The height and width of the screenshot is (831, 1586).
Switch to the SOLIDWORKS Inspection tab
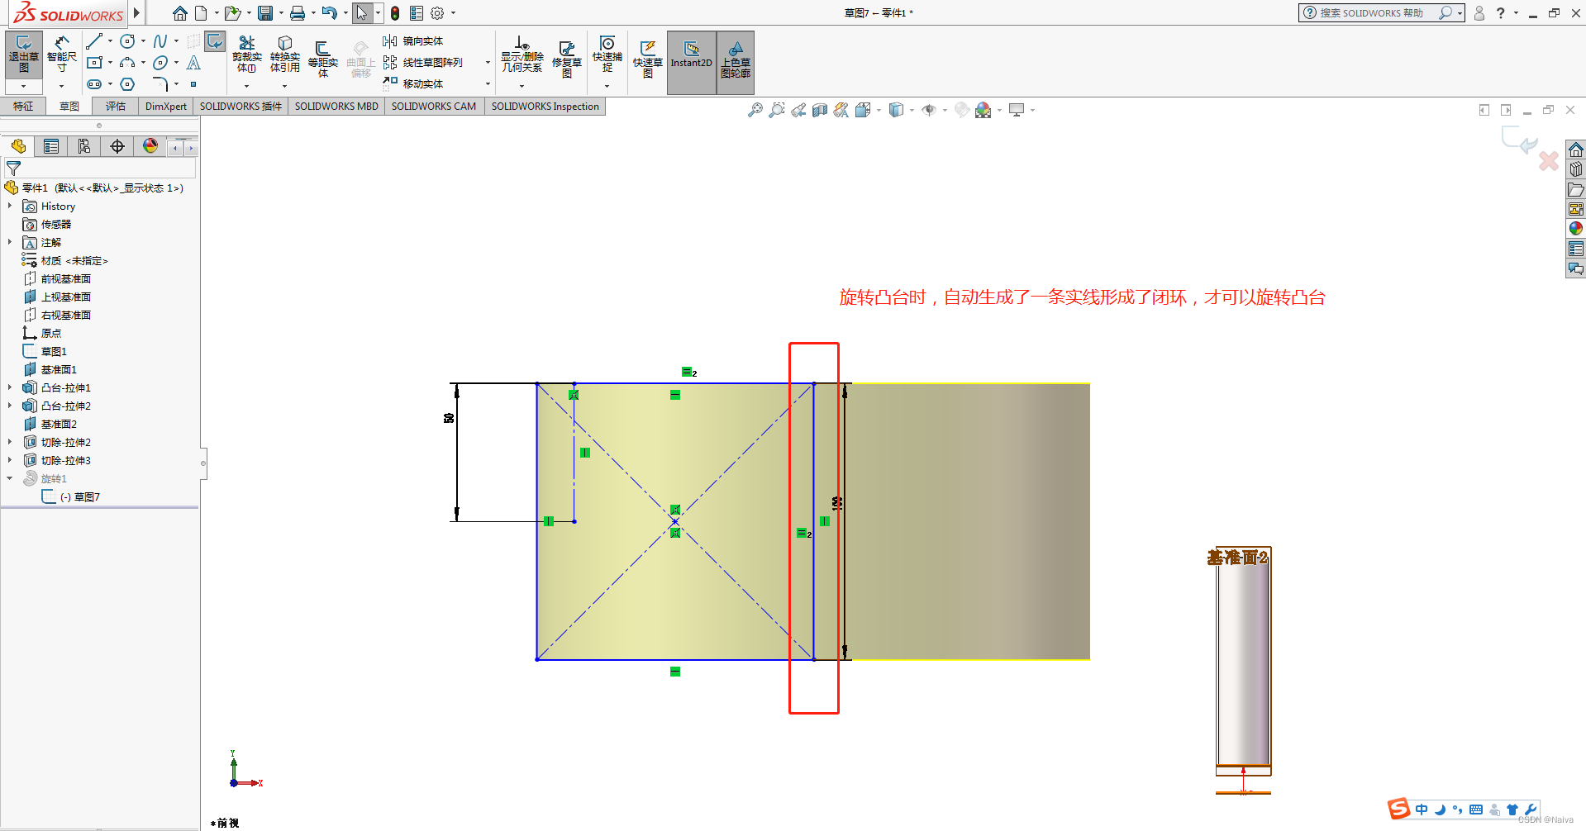(545, 106)
